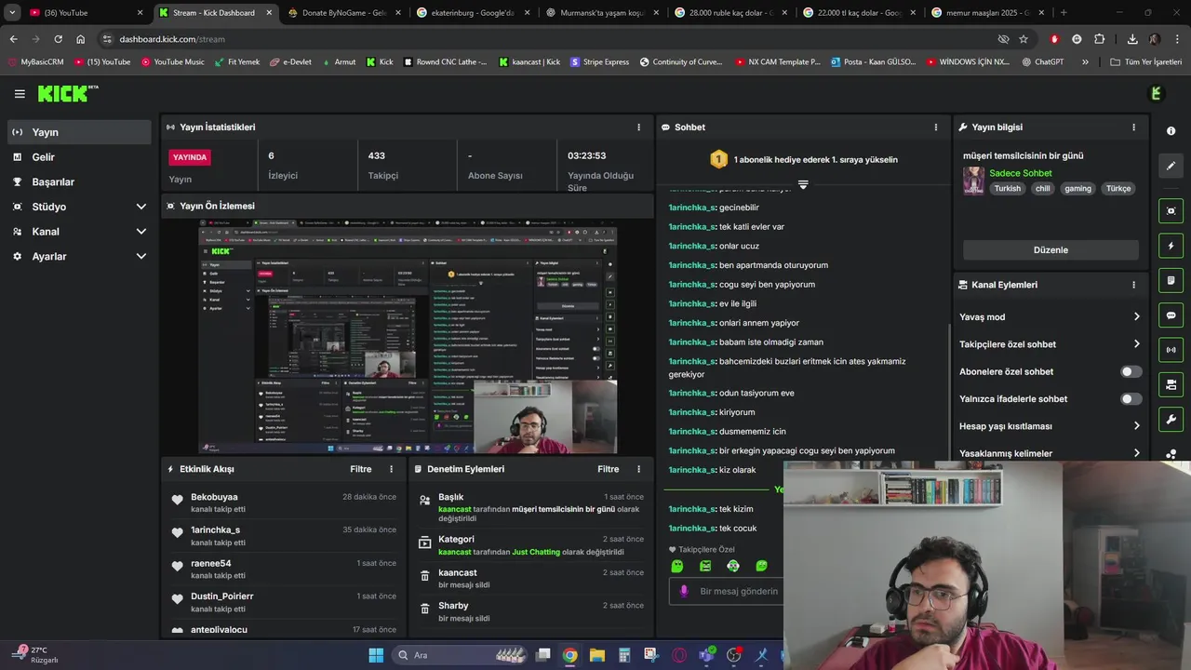1191x670 pixels.
Task: Click the purple microphone icon in message box
Action: 684,591
